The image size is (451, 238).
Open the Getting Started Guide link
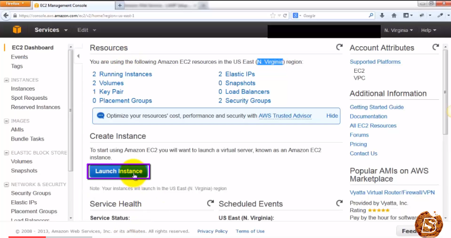point(376,107)
